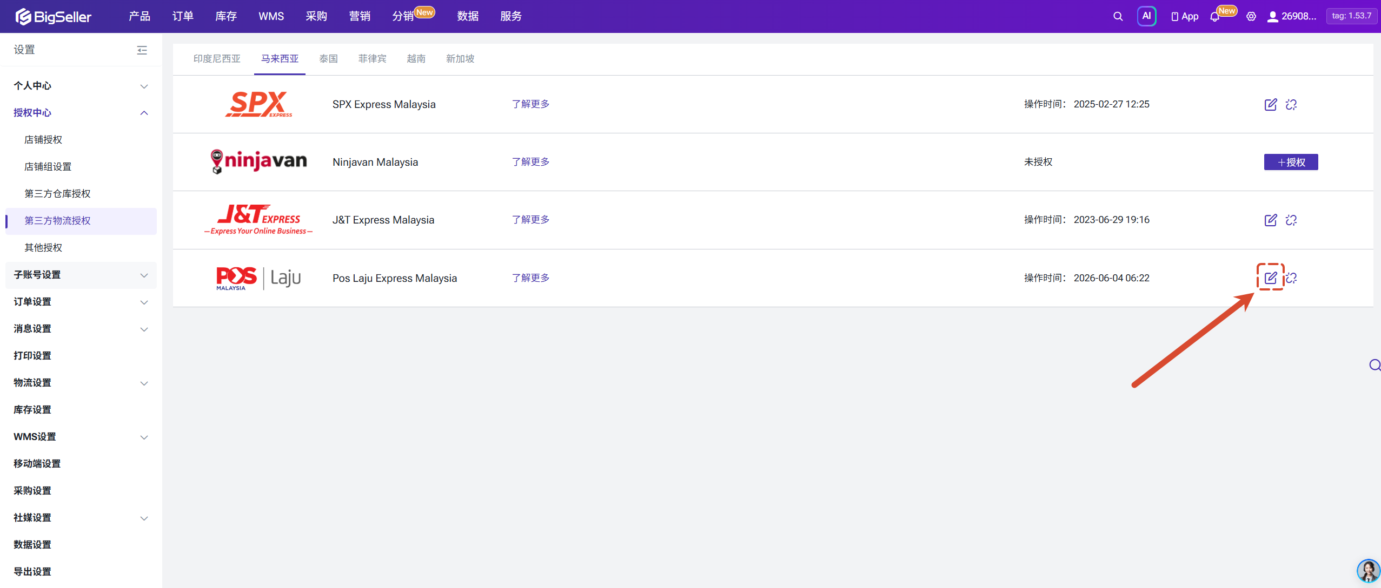The image size is (1381, 588).
Task: Switch to 泰国 tab
Action: (x=328, y=58)
